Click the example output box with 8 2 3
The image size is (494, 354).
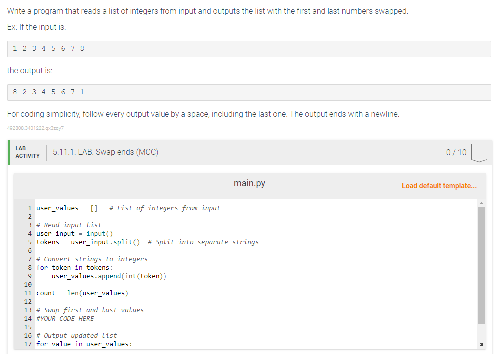tap(249, 92)
